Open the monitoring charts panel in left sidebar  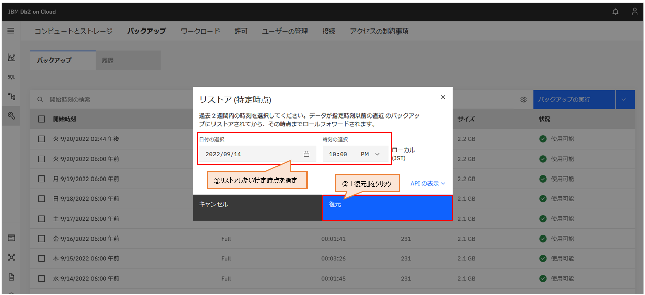point(11,57)
